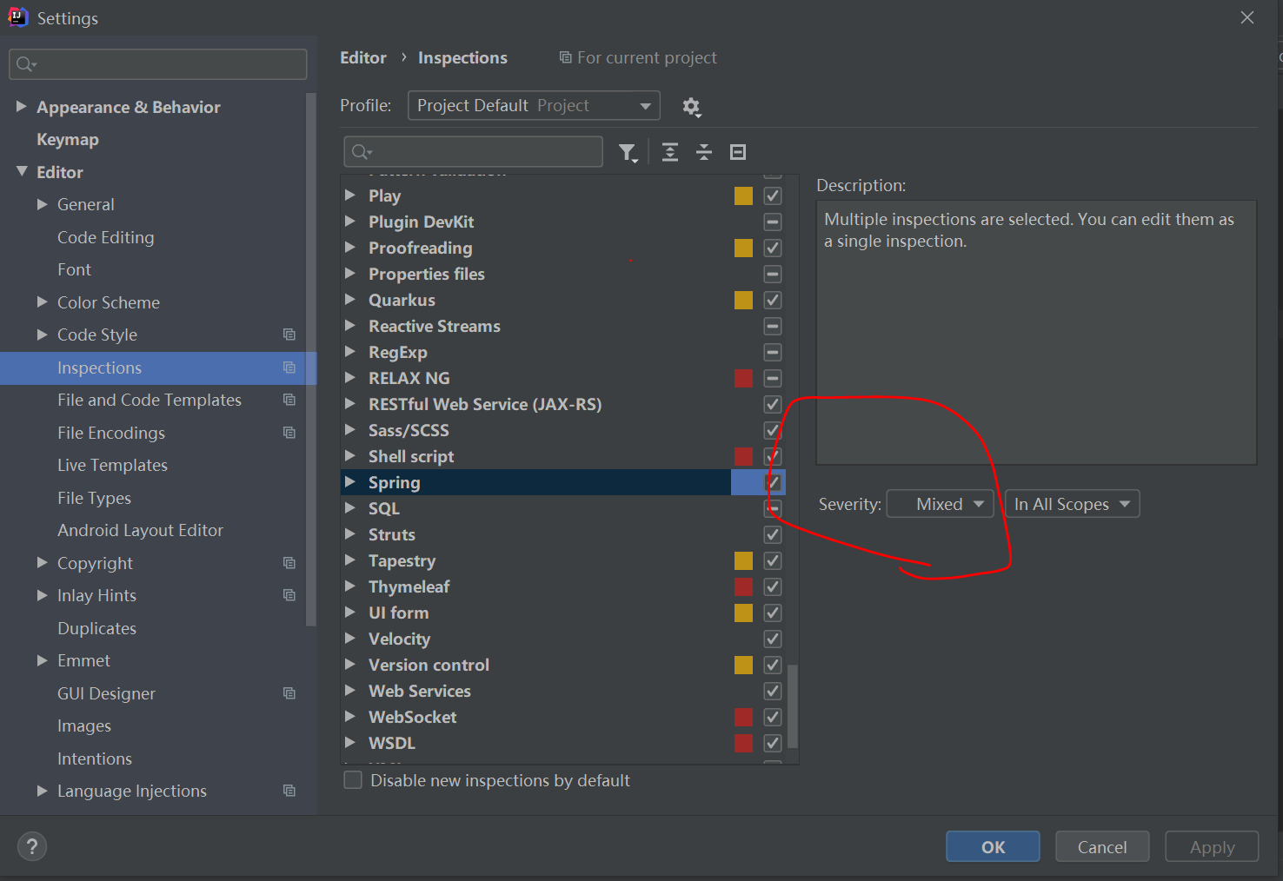Open the inspections filter funnel
Screen dimensions: 1283x881
[x=628, y=153]
